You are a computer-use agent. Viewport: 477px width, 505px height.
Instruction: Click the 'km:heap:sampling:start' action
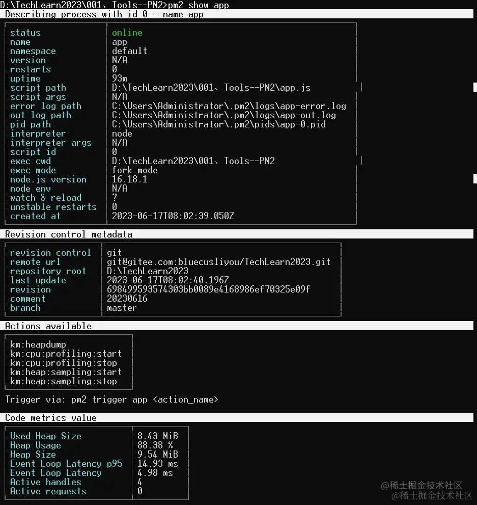coord(66,372)
